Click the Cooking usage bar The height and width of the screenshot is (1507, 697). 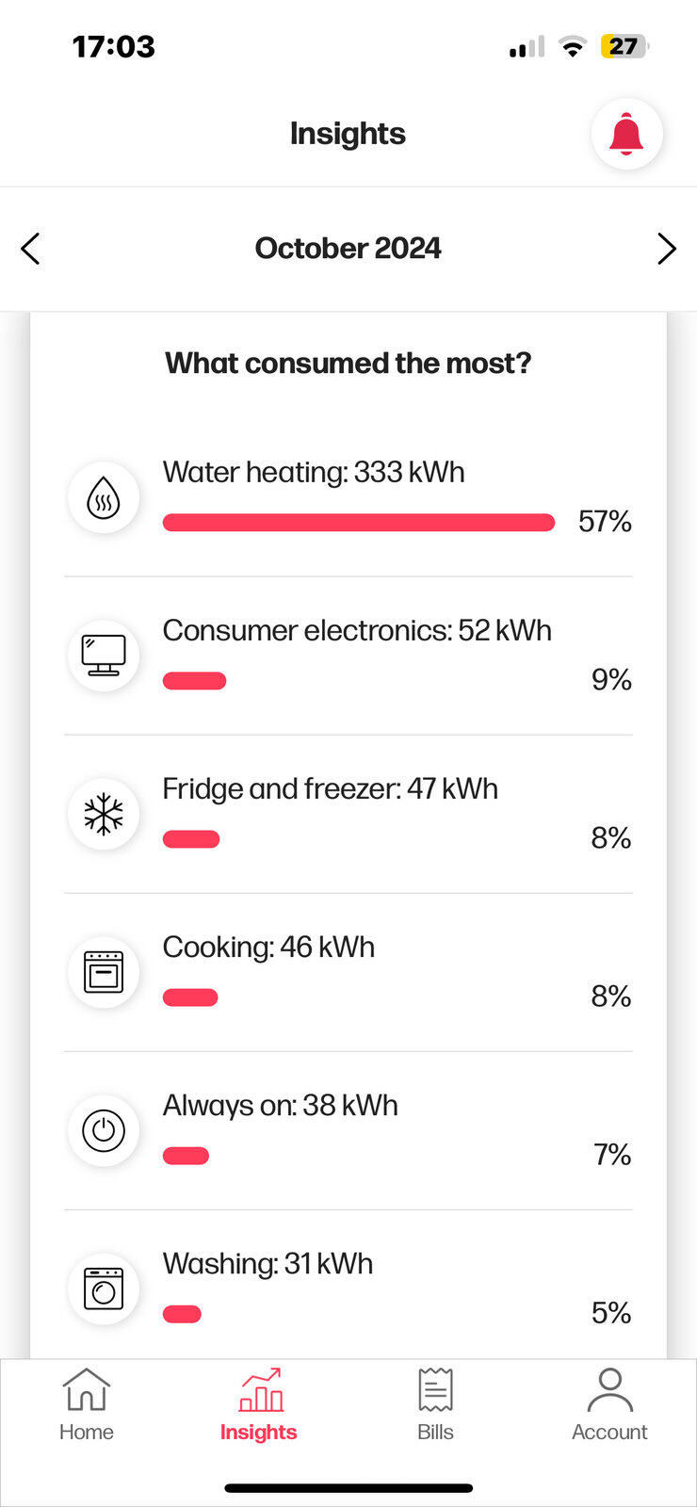click(190, 997)
